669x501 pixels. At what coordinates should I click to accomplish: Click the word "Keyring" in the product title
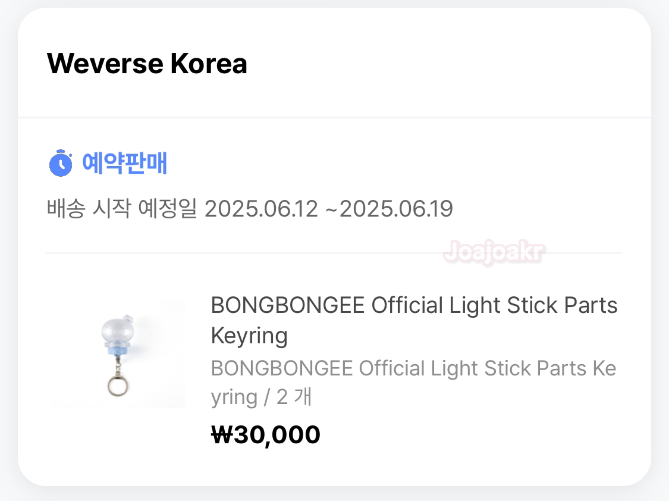tap(249, 336)
